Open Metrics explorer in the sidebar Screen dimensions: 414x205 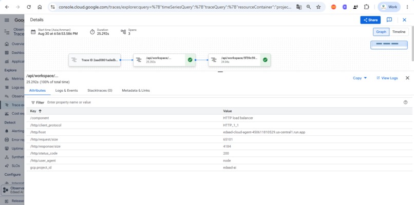14,79
